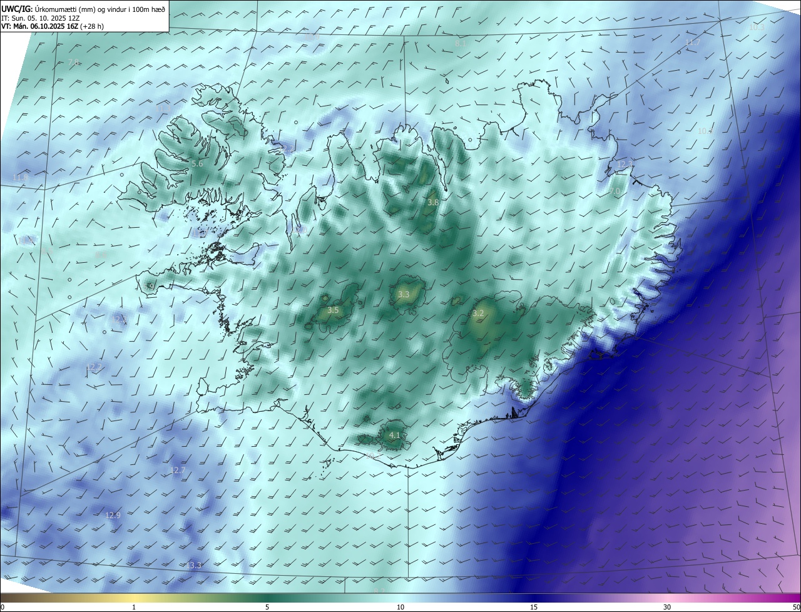Click the '5' tick label on the color scale
Image resolution: width=801 pixels, height=612 pixels.
[x=267, y=607]
